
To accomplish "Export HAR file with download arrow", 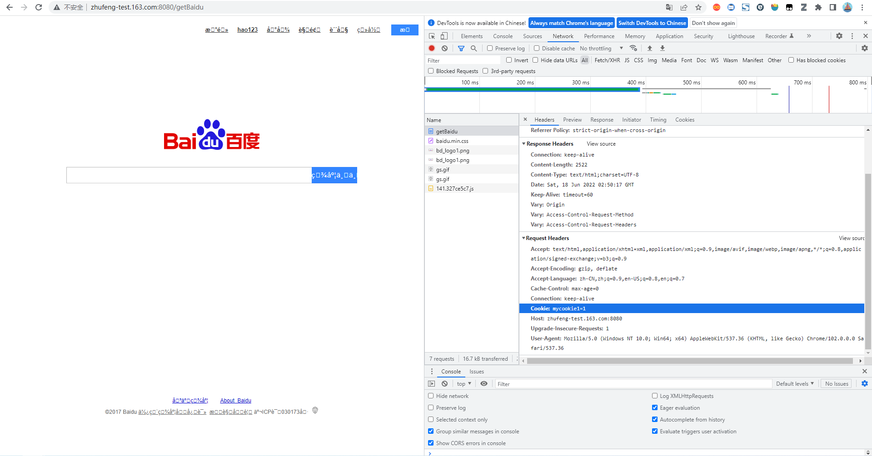I will coord(663,48).
